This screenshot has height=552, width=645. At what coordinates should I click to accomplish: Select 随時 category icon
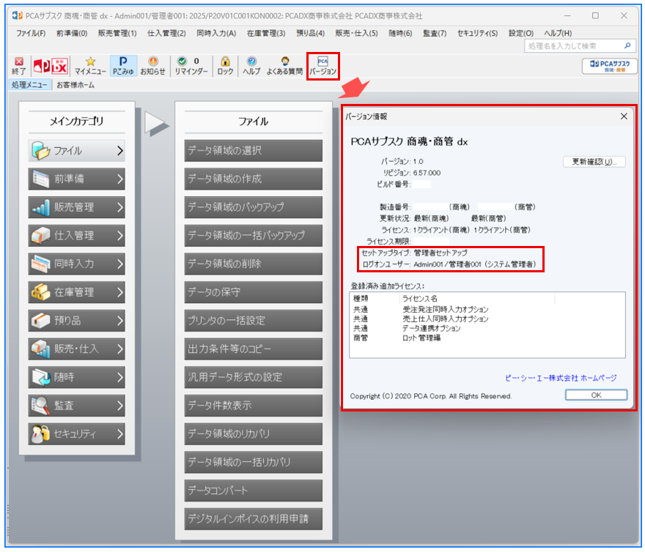tap(41, 377)
